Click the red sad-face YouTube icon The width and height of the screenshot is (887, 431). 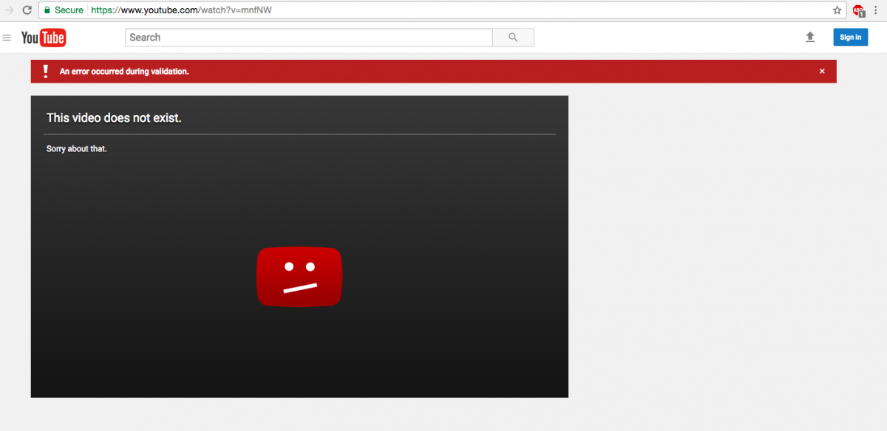click(299, 277)
